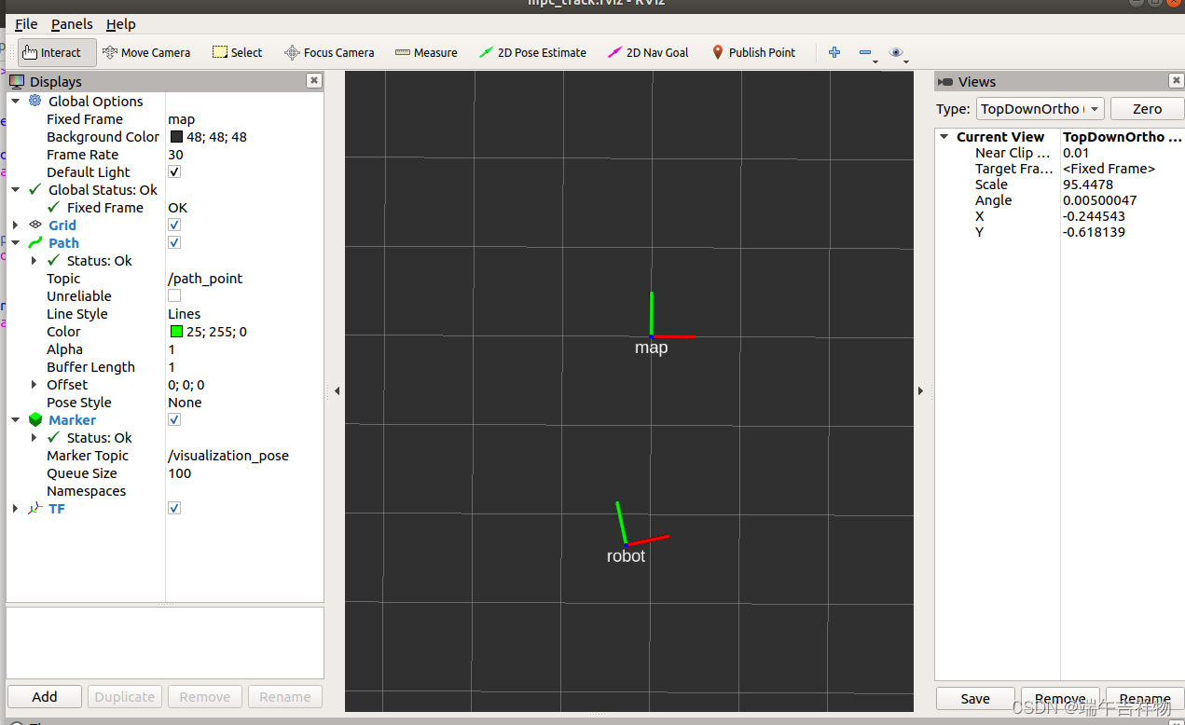Open the view Type dropdown
This screenshot has height=725, width=1185.
pos(1040,109)
